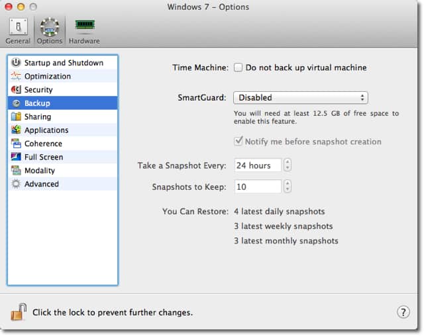Select Startup and Shutdown in sidebar

tap(63, 63)
